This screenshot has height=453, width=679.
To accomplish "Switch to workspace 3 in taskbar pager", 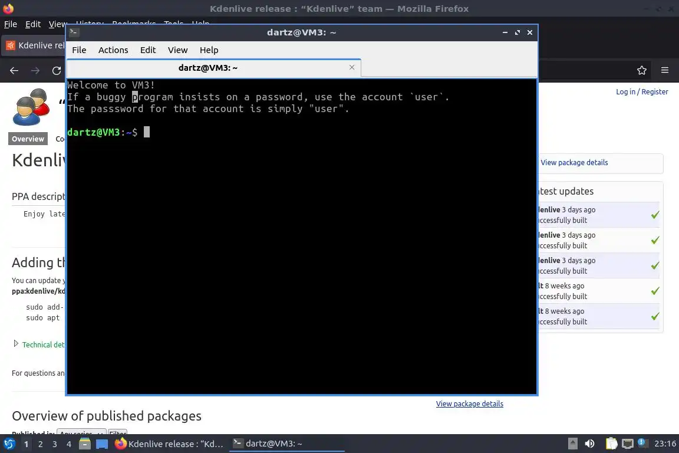I will (x=55, y=444).
